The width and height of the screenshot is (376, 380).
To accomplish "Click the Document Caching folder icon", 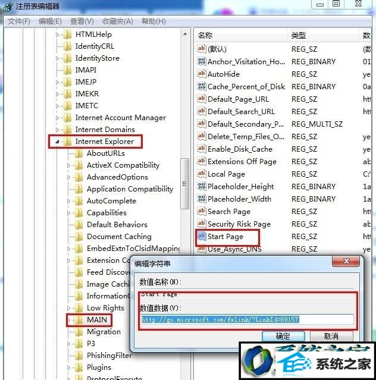I will coord(79,236).
